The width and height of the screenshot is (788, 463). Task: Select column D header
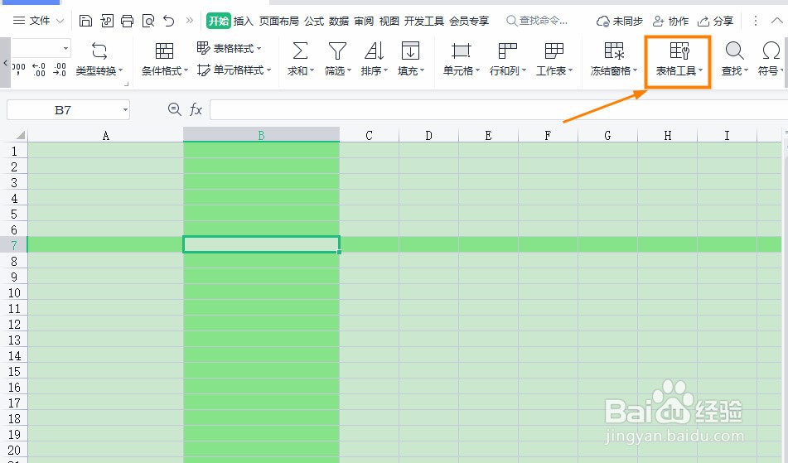428,135
